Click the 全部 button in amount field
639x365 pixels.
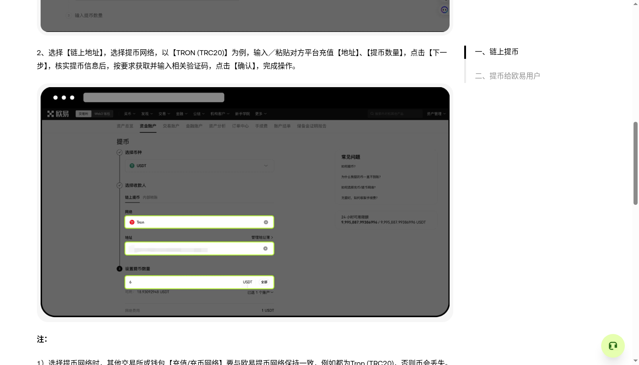coord(264,282)
